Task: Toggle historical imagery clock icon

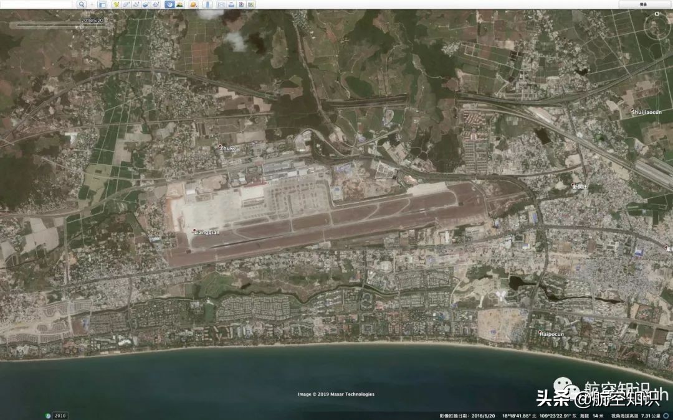Action: (170, 4)
